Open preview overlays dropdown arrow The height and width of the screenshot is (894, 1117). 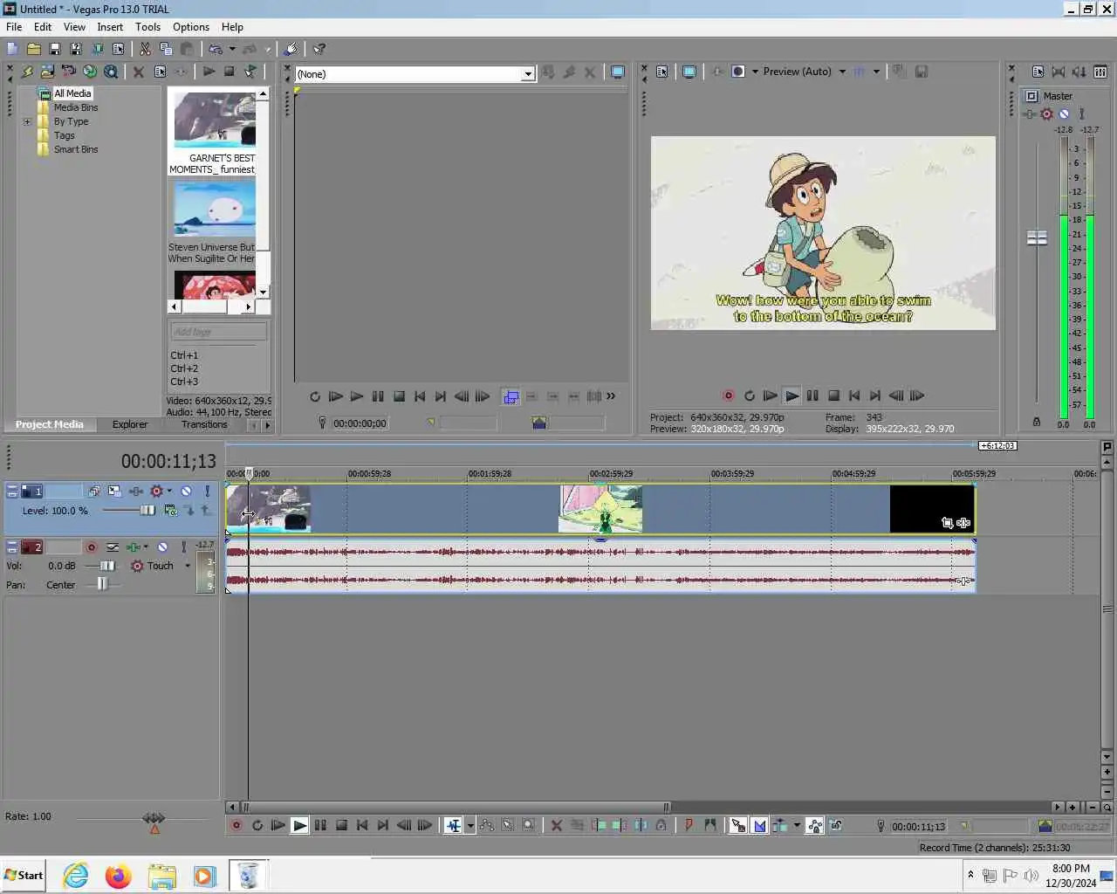click(875, 72)
